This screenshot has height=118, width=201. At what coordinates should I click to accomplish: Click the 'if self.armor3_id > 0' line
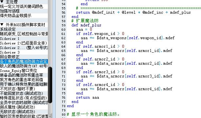coord(100,72)
